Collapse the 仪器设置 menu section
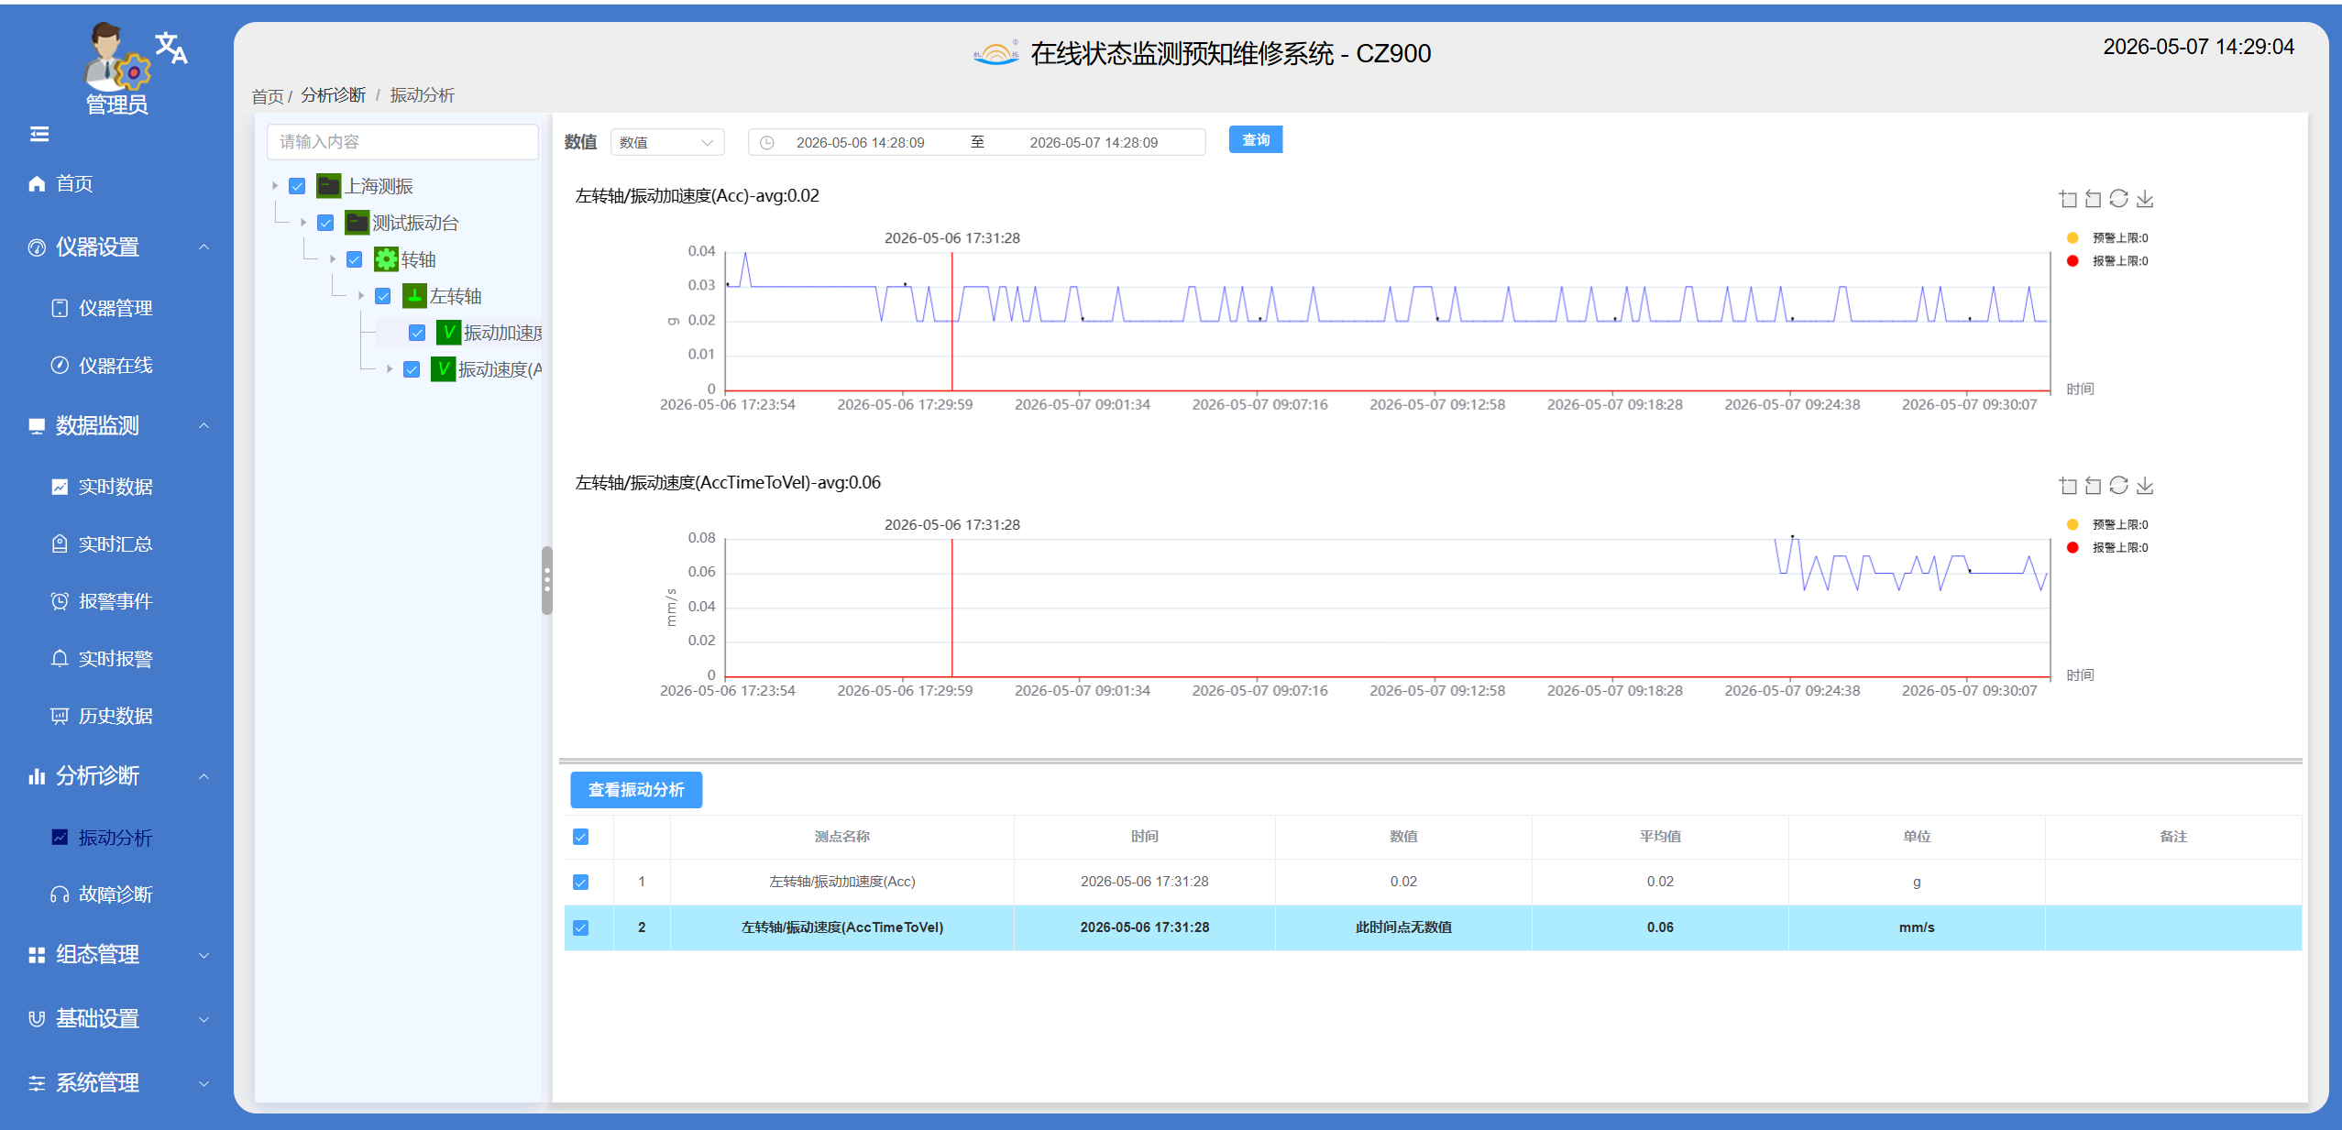2342x1130 pixels. click(x=117, y=247)
